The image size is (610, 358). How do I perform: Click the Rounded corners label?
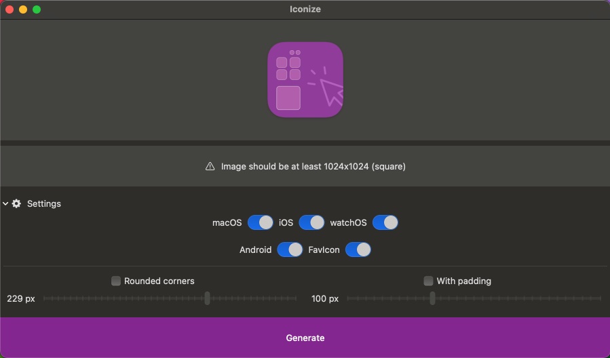(159, 281)
